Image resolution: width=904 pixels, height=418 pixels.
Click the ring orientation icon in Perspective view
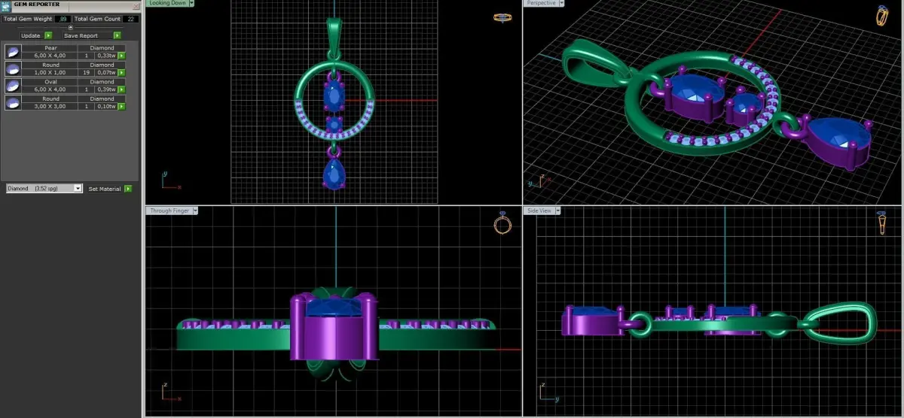pyautogui.click(x=882, y=17)
